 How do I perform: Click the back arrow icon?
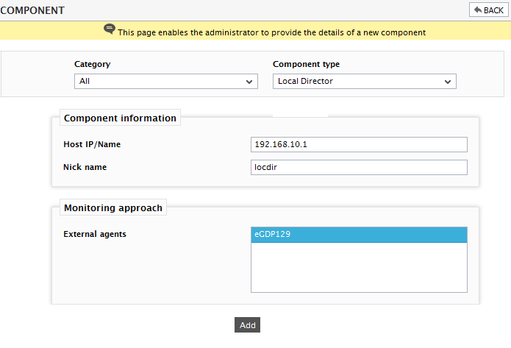click(x=478, y=10)
